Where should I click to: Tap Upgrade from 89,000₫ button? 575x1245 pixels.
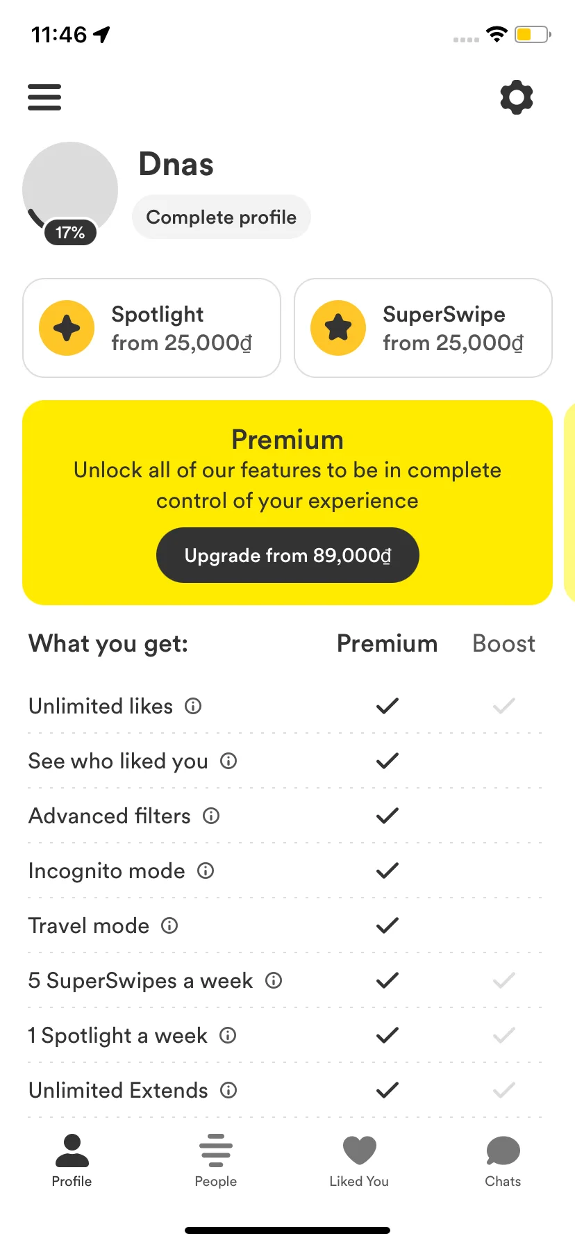tap(287, 556)
